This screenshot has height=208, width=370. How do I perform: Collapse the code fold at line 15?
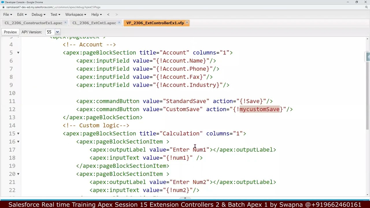[18, 133]
